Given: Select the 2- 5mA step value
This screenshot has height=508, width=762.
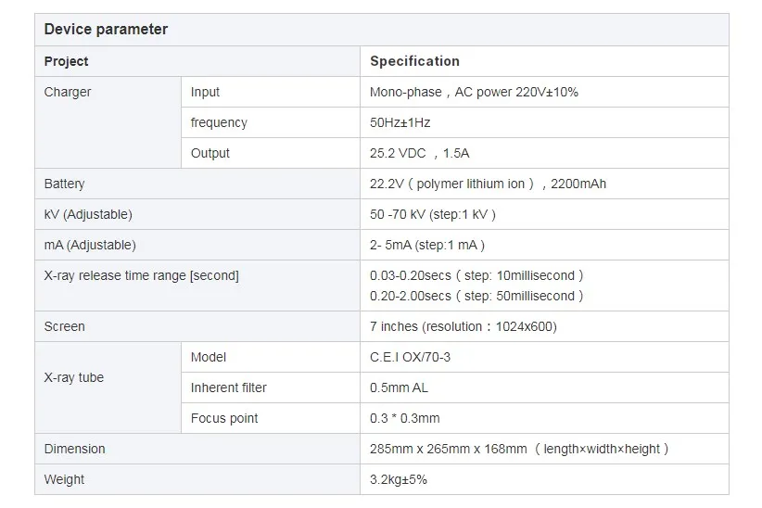Looking at the screenshot, I should tap(427, 245).
